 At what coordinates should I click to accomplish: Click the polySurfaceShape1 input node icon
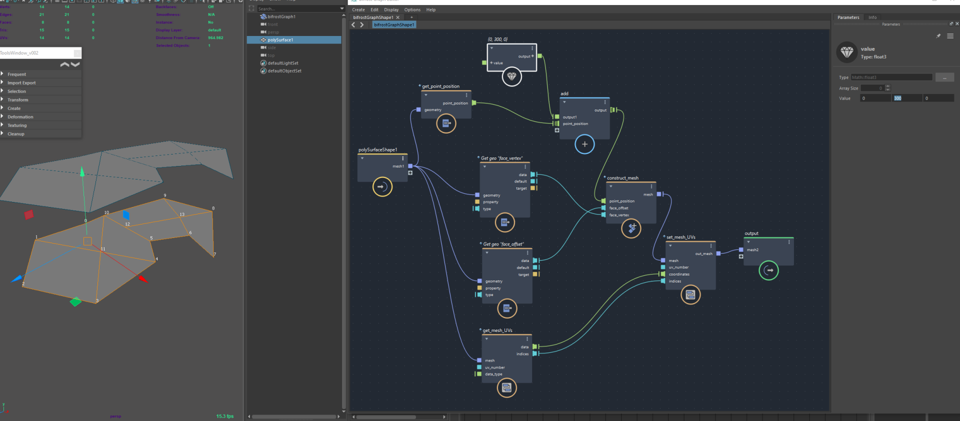(x=382, y=187)
